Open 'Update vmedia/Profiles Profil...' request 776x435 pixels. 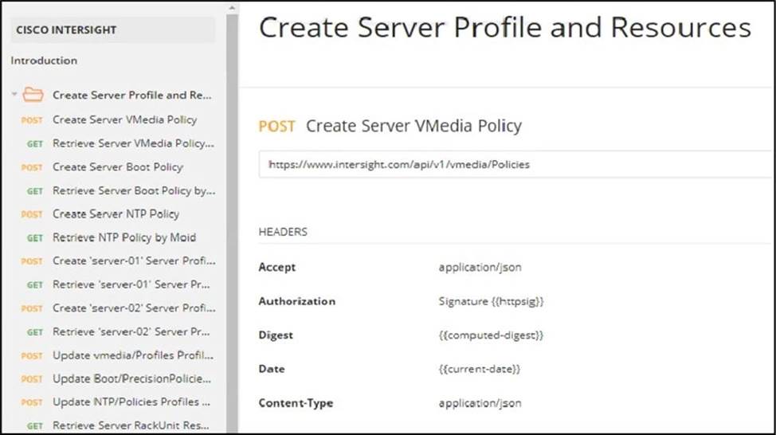pyautogui.click(x=133, y=355)
